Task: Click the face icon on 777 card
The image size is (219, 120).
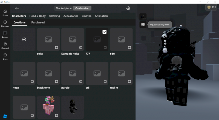Action: coord(105,48)
